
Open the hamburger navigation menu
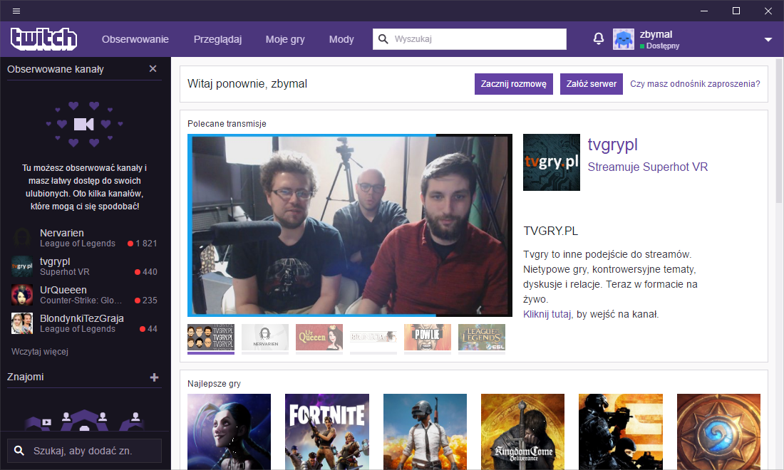coord(16,11)
